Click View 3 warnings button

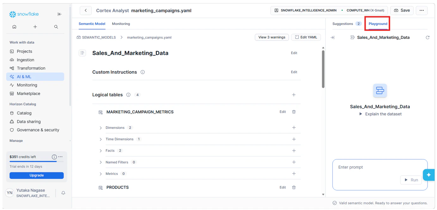point(272,37)
